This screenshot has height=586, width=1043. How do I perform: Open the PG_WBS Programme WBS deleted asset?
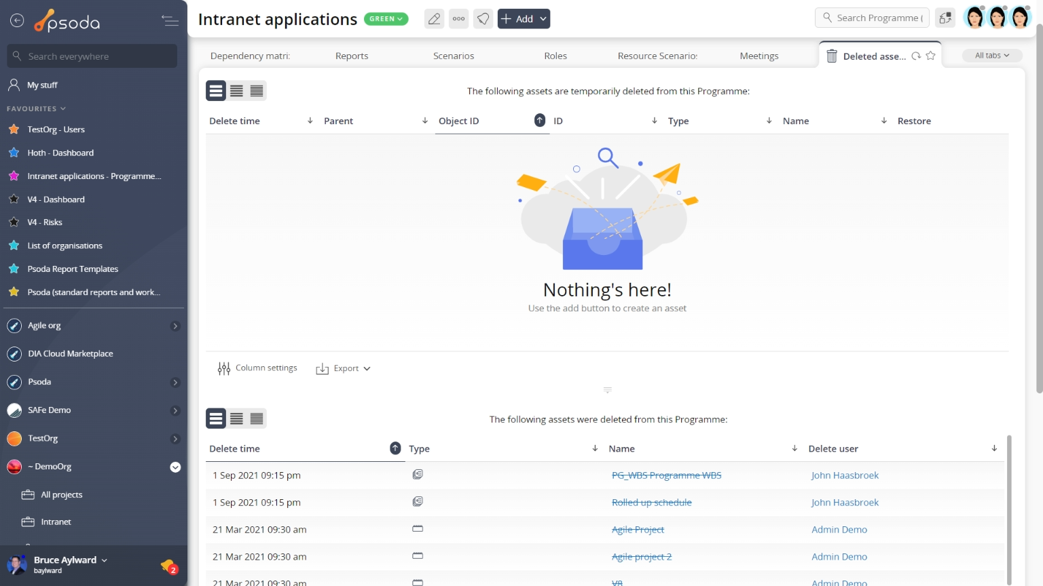tap(667, 475)
